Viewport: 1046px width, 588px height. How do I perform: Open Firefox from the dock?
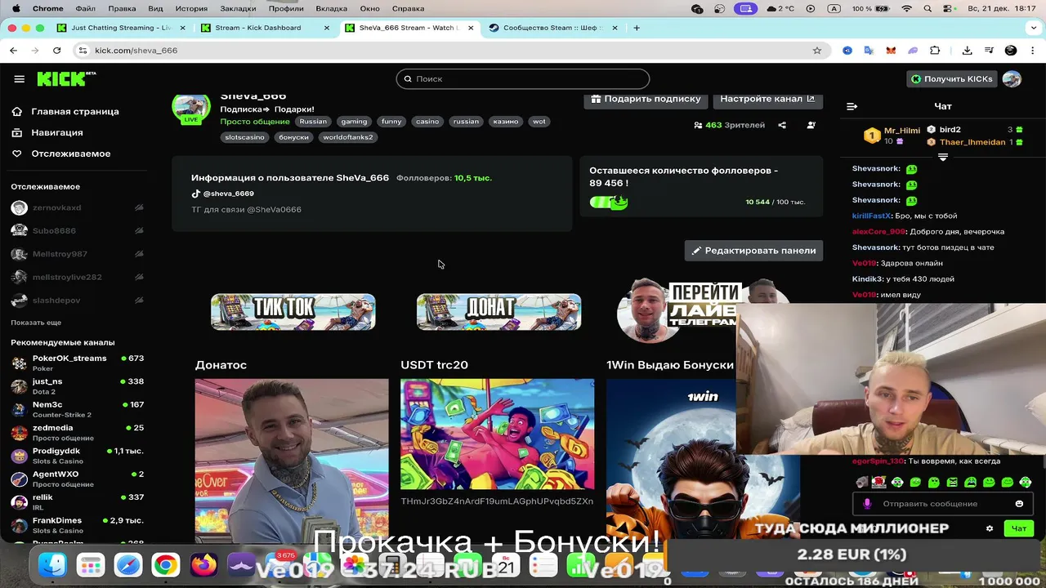tap(203, 565)
